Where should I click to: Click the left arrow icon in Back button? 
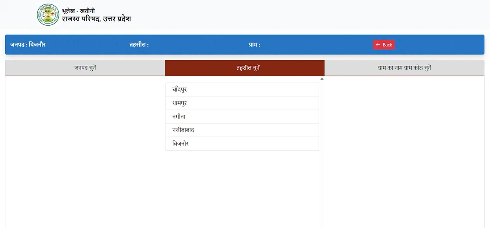pos(378,45)
